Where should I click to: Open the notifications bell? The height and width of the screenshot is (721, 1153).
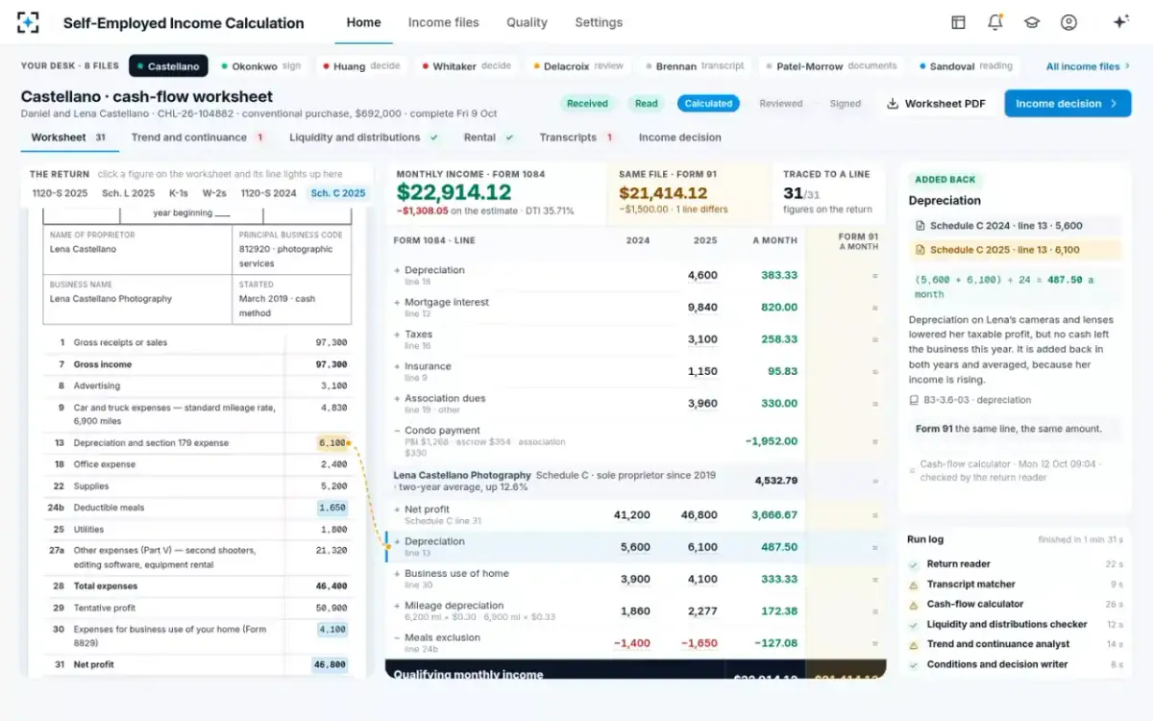[x=994, y=22]
